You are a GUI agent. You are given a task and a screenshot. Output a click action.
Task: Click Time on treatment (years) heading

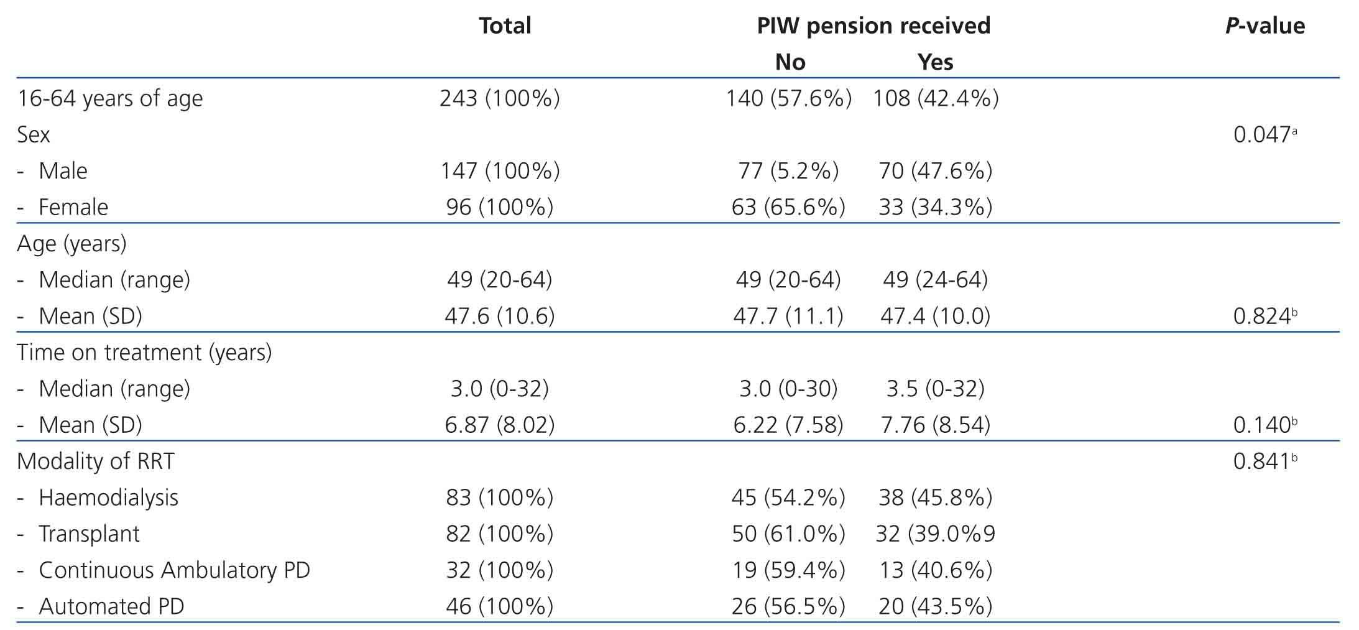click(x=144, y=352)
